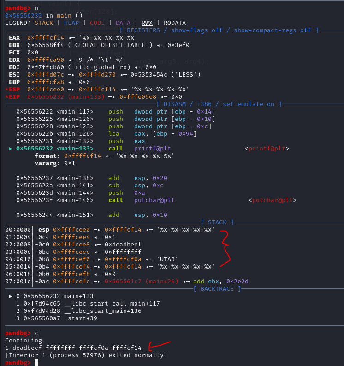
Task: Click the <putchar@plt> symbol reference
Action: (272, 200)
